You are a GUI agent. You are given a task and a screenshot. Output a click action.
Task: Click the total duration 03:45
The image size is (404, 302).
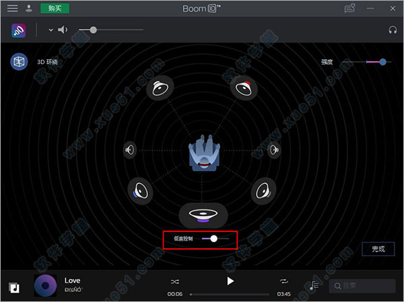click(284, 294)
